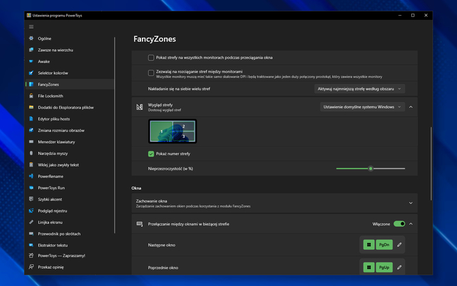Click the Win key of Poprzednie okno
This screenshot has width=457, height=286.
point(369,268)
